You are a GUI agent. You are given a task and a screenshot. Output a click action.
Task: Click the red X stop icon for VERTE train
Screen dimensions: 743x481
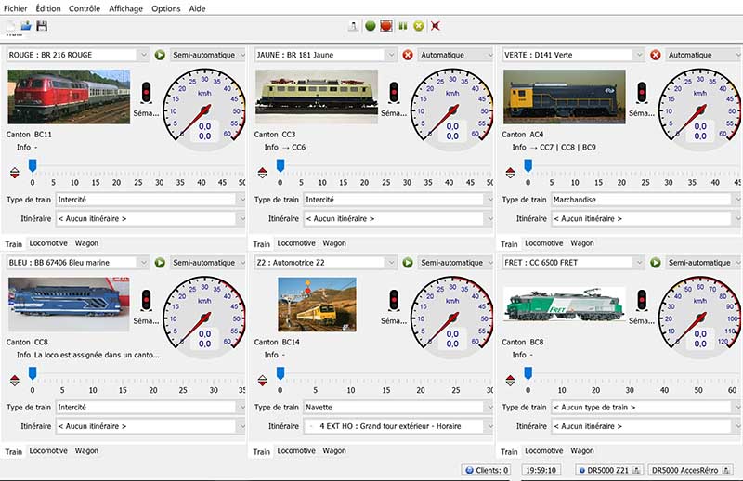click(655, 55)
